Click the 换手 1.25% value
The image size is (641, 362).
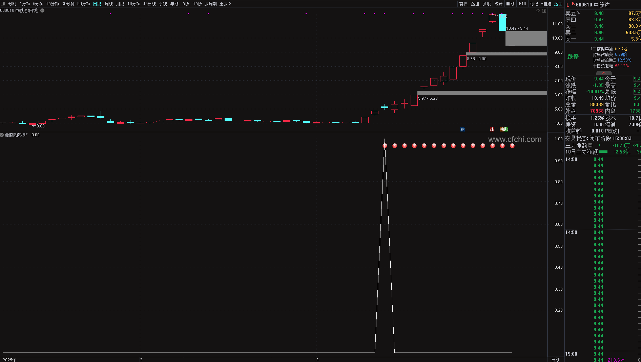click(x=597, y=118)
